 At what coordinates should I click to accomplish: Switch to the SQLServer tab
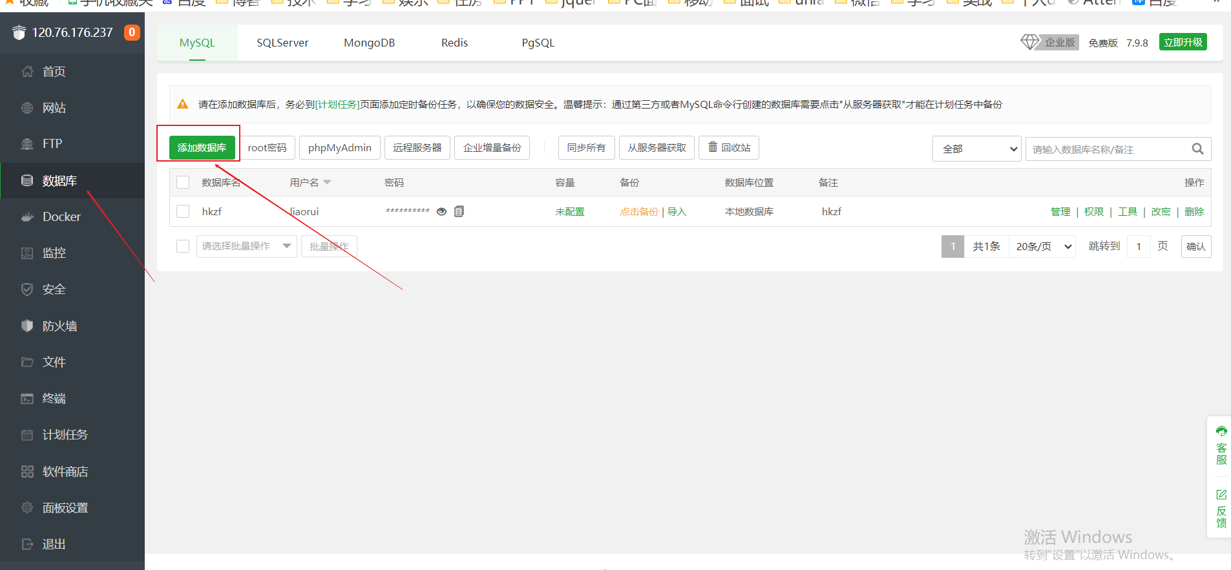(x=282, y=43)
